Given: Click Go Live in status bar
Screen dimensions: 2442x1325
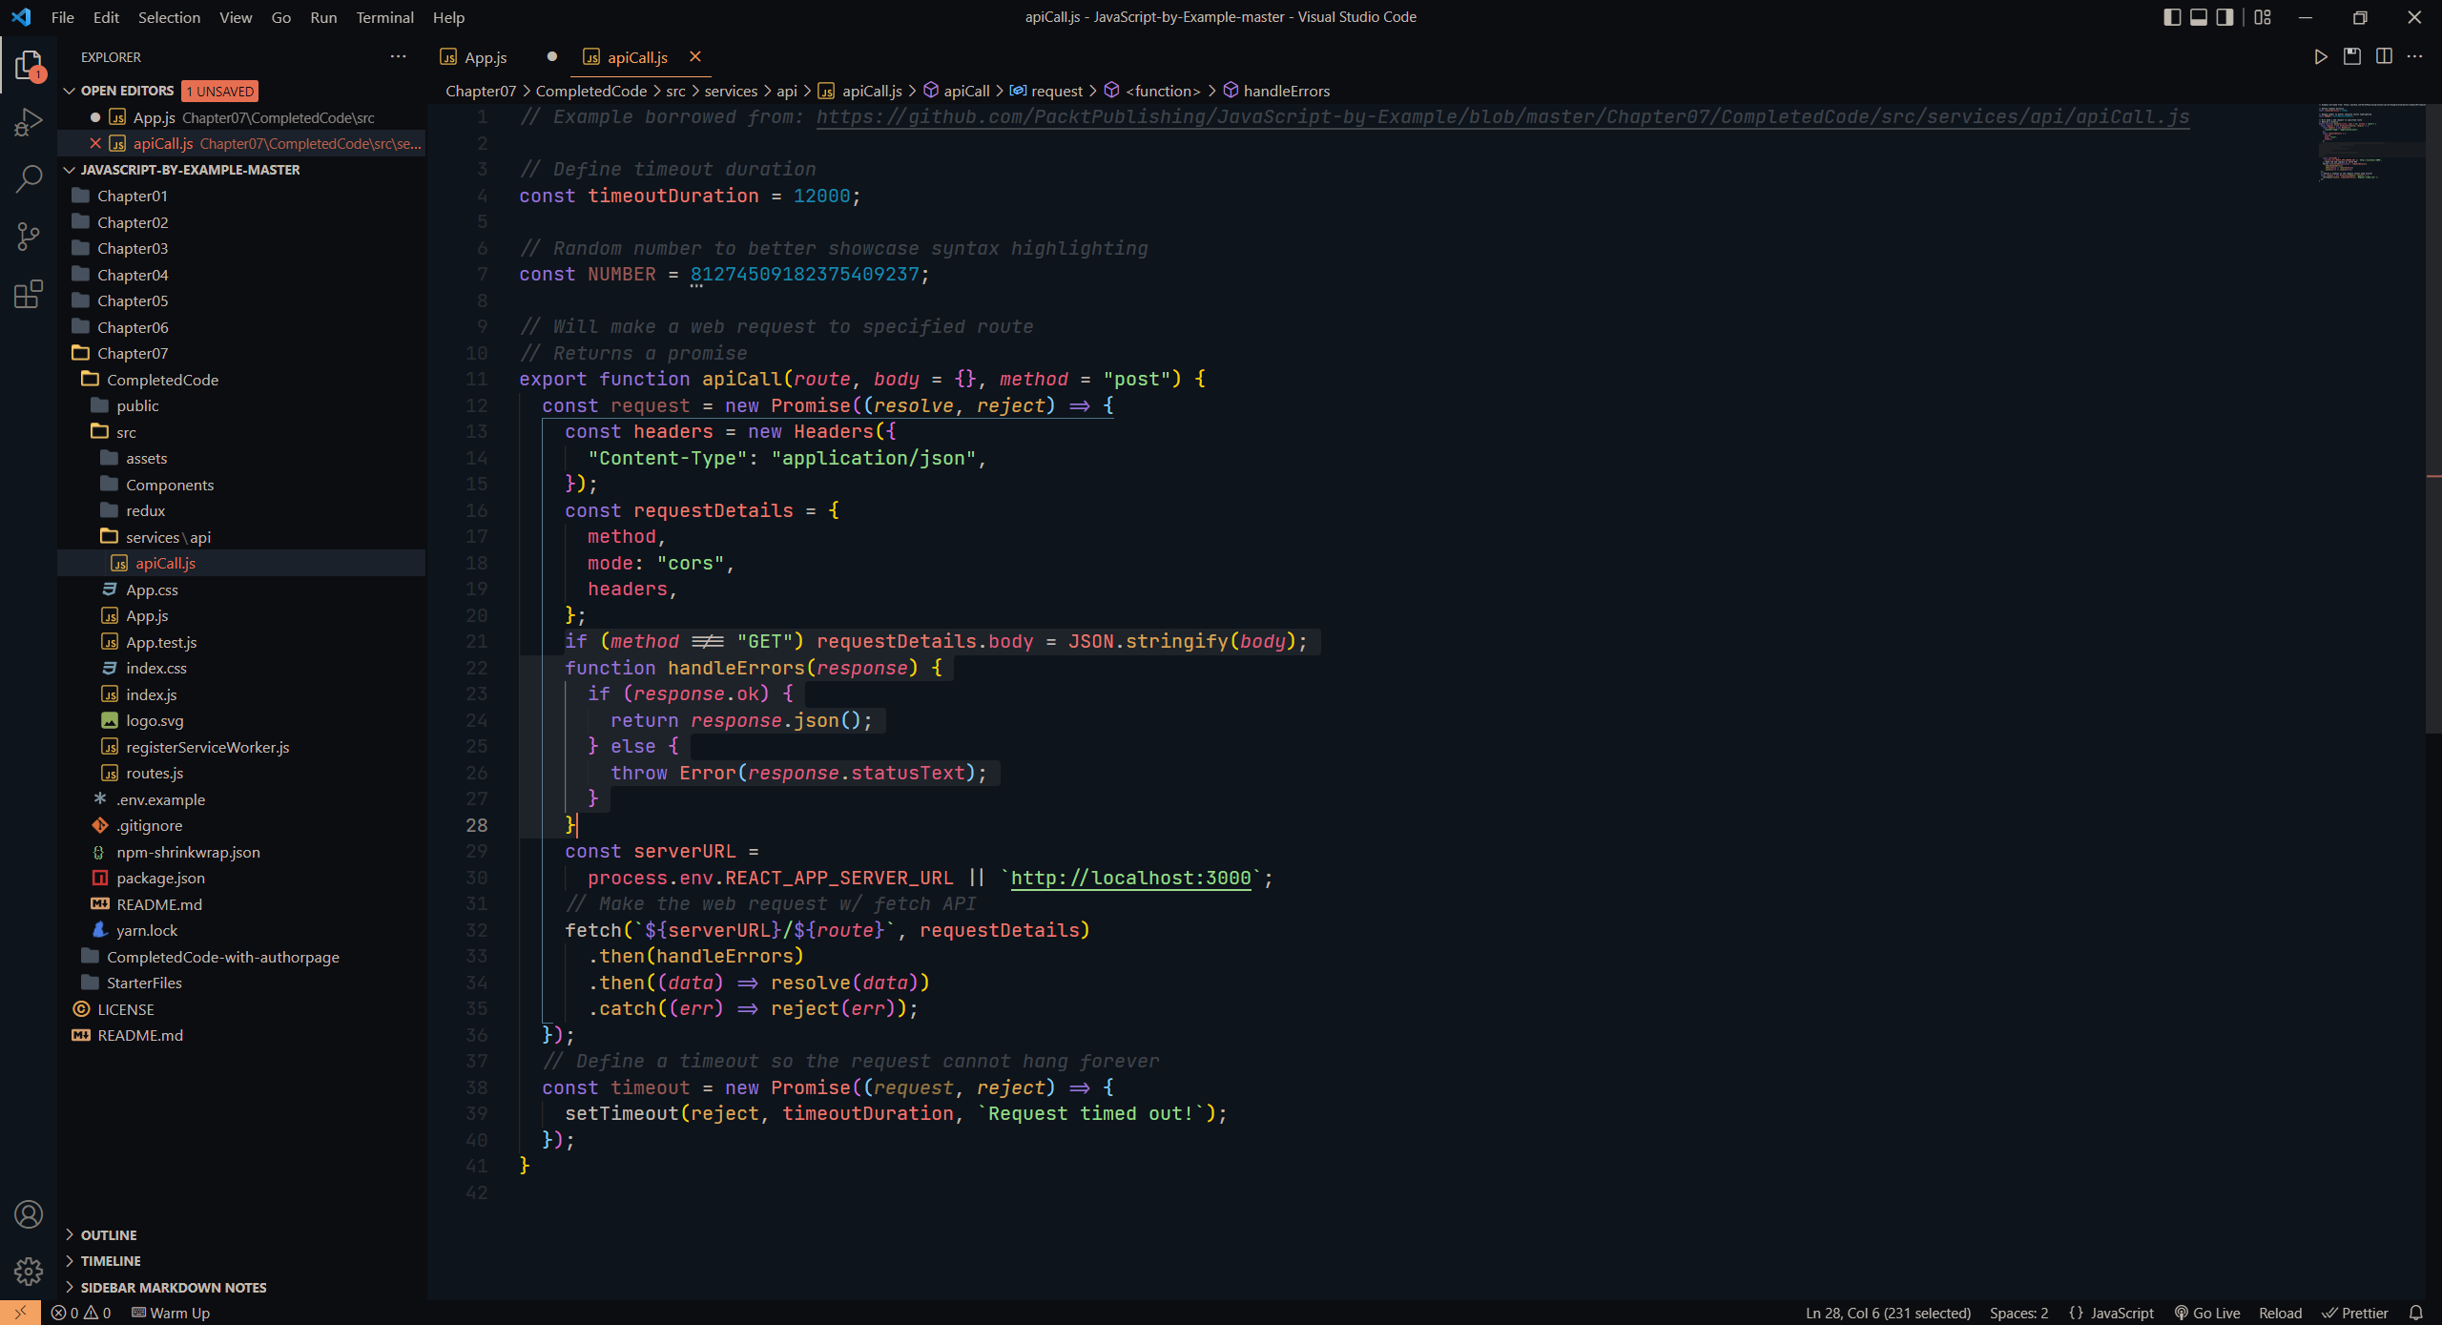Looking at the screenshot, I should click(x=2206, y=1313).
